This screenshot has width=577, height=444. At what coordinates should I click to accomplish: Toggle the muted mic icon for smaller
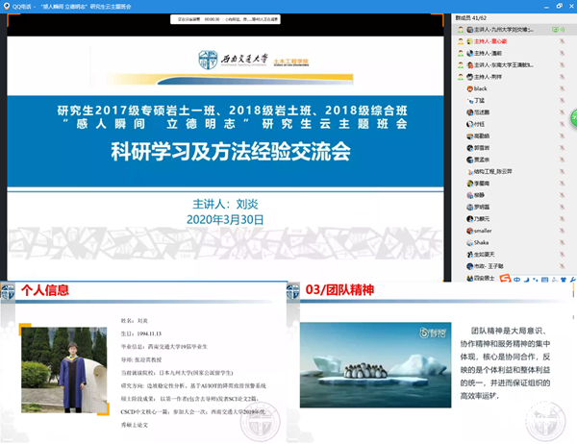pyautogui.click(x=561, y=231)
